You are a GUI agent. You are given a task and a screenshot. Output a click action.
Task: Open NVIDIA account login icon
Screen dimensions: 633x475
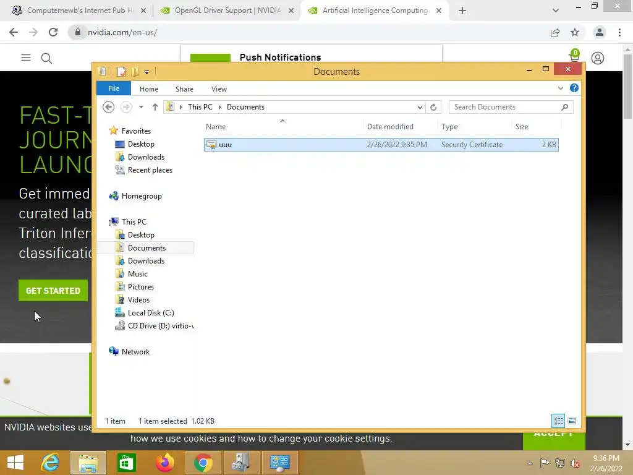(x=598, y=58)
